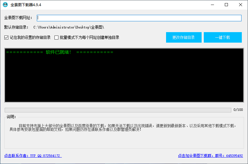Click the default storage path text
Screen dimensions: 248x164
pos(71,27)
